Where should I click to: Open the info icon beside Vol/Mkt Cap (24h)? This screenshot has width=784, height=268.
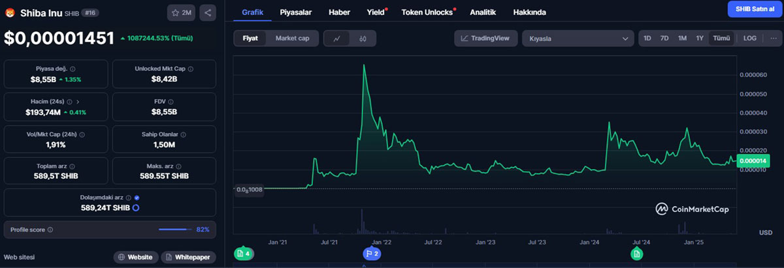(x=82, y=134)
